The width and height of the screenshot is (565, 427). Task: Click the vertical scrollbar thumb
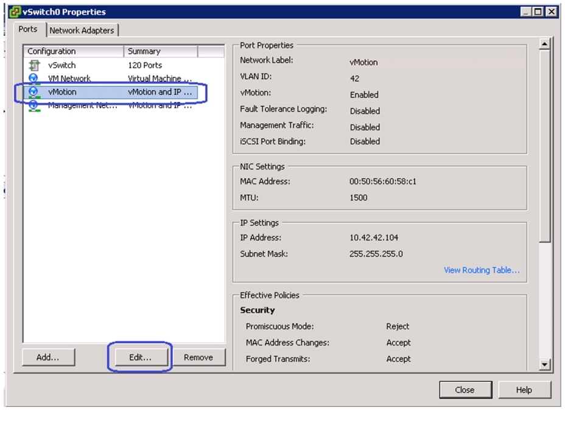544,146
